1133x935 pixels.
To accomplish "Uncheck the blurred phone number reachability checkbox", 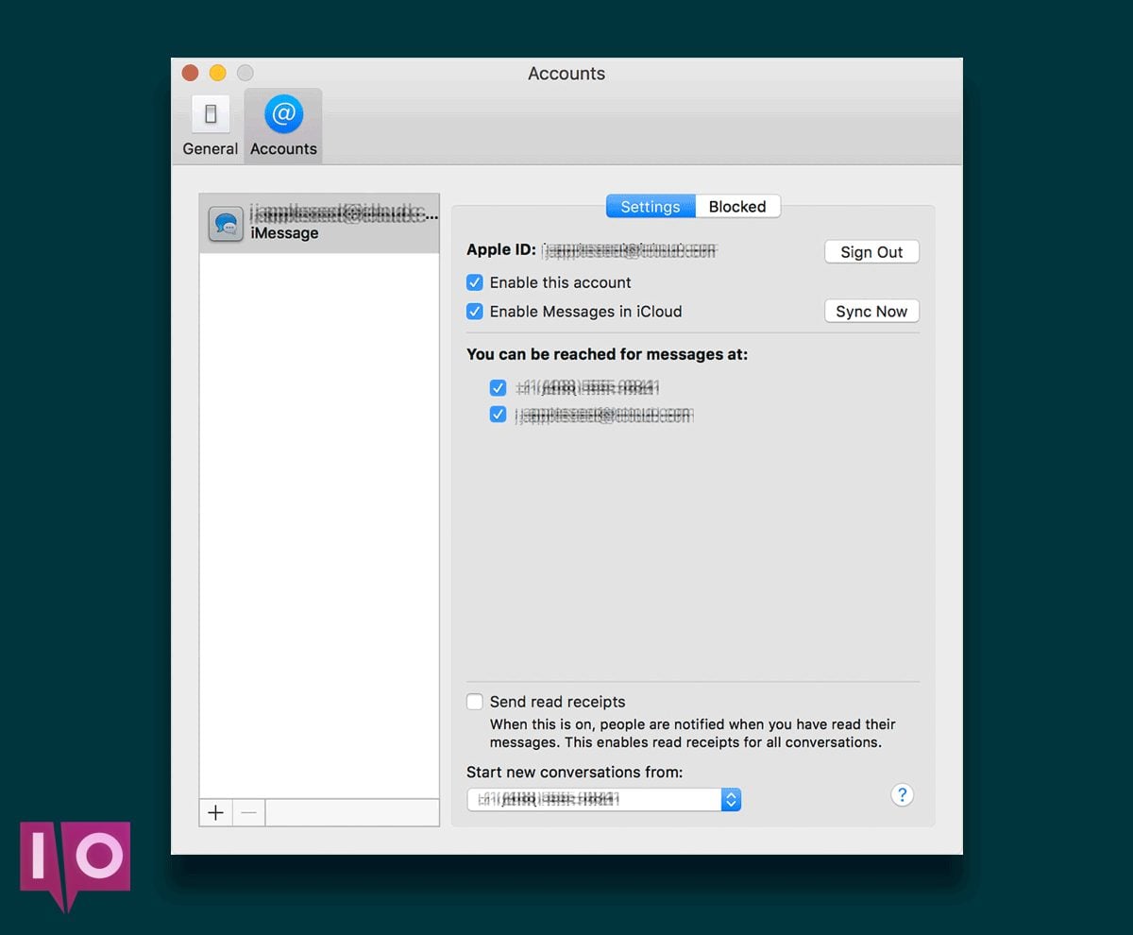I will click(x=499, y=388).
